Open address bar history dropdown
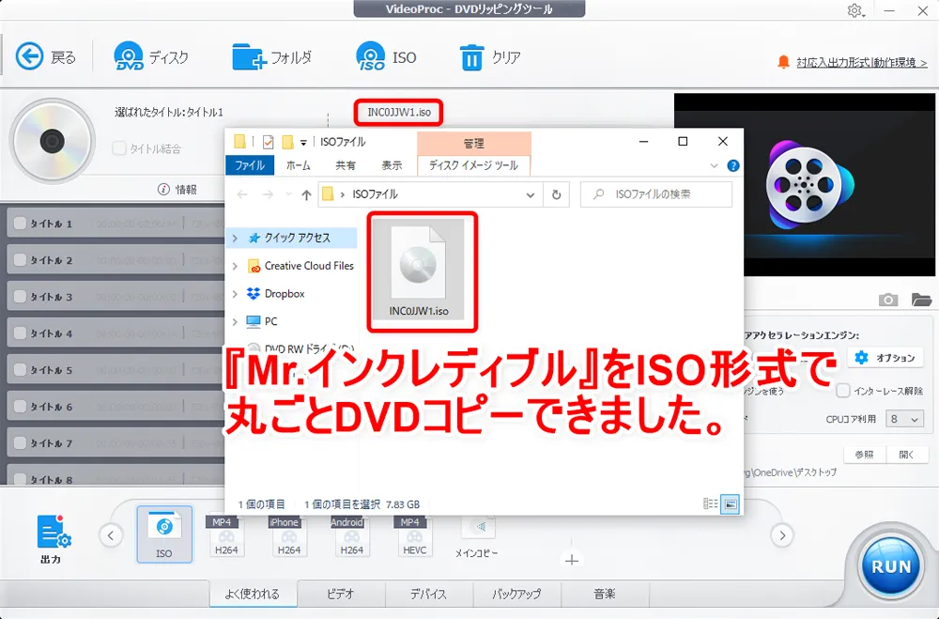Screen dimensions: 939x619 click(x=530, y=194)
